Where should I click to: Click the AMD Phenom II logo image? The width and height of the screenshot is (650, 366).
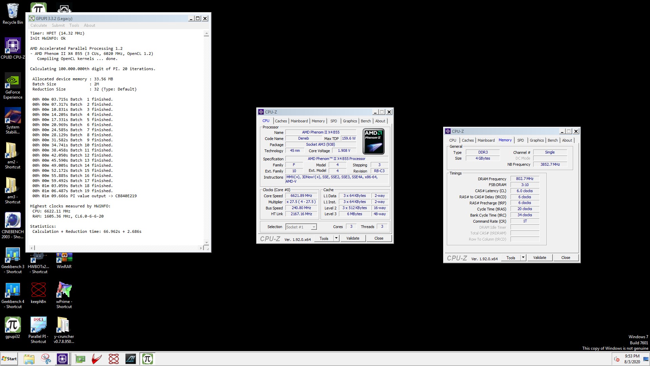click(x=373, y=141)
